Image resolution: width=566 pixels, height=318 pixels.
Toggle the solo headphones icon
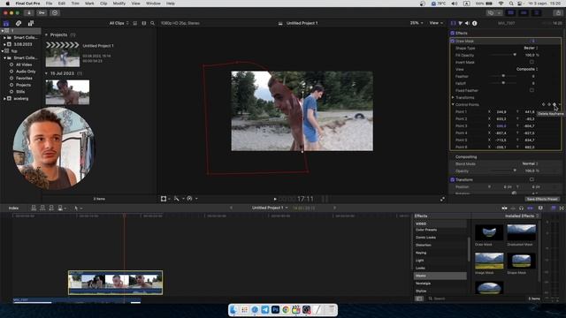521,208
